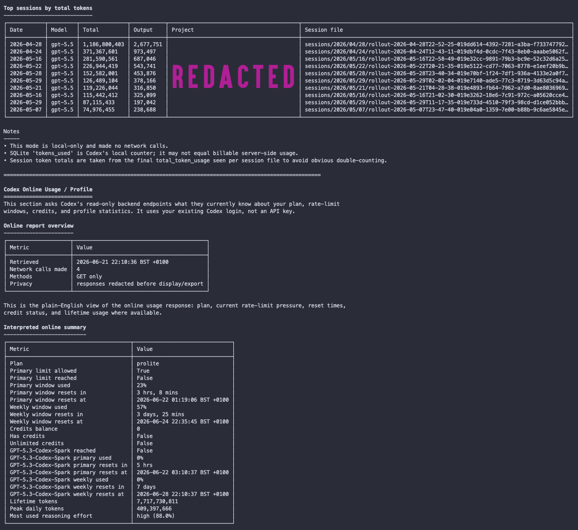Click the "Interpreted online summary" heading

pyautogui.click(x=45, y=327)
